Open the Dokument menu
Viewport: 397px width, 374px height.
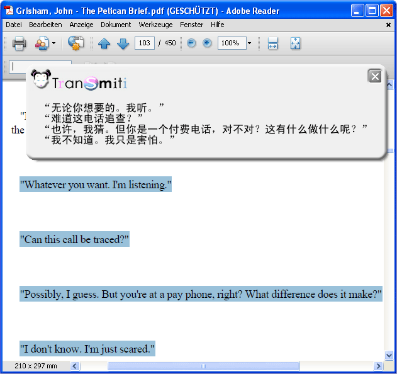pyautogui.click(x=116, y=25)
